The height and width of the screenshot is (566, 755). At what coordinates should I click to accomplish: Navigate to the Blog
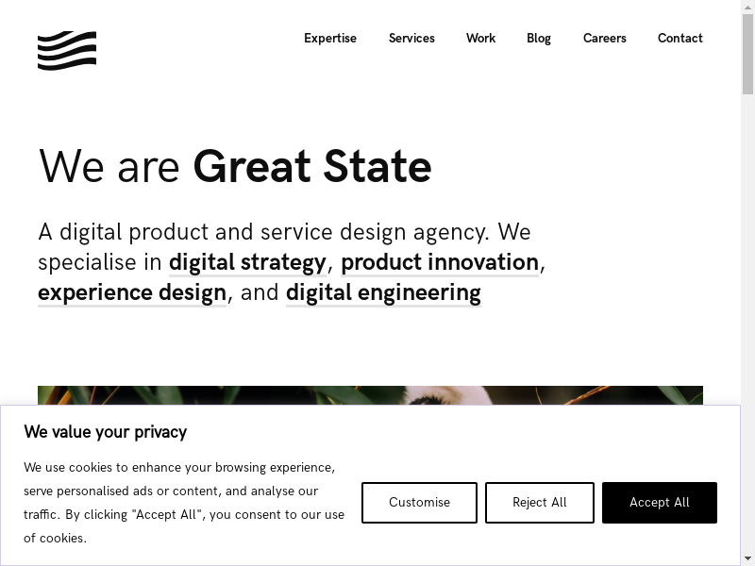tap(539, 39)
